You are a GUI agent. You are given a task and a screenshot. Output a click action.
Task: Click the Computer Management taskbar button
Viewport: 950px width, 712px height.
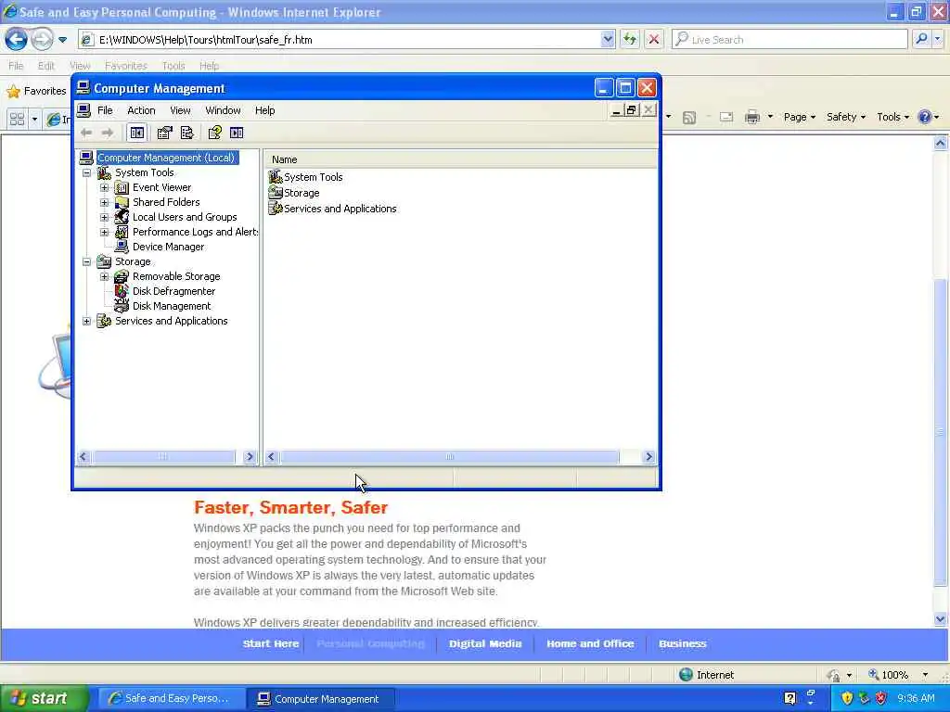coord(320,699)
